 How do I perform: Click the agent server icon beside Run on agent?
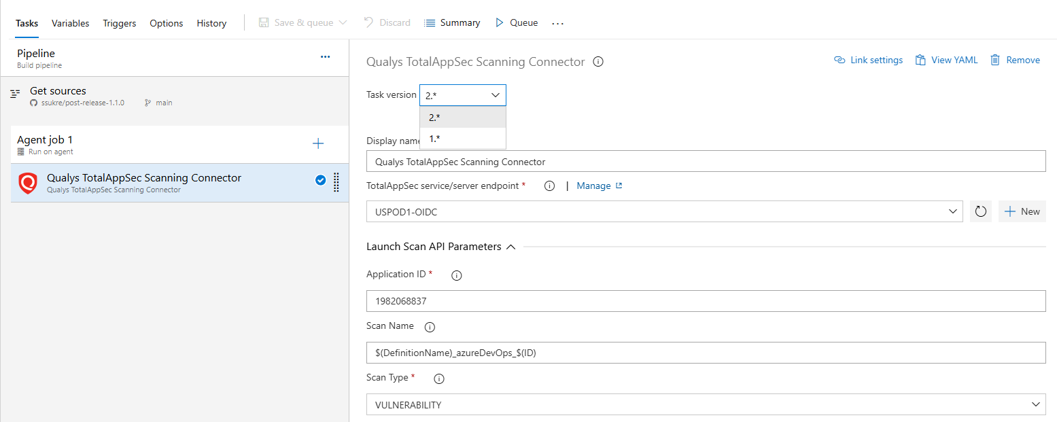(x=21, y=152)
